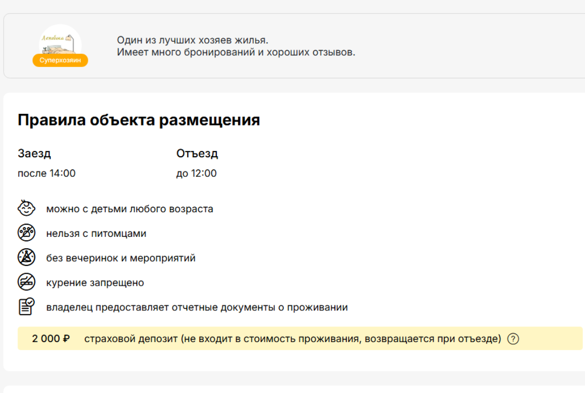Click the 'страховой депозит' description text
This screenshot has width=585, height=393.
[292, 339]
